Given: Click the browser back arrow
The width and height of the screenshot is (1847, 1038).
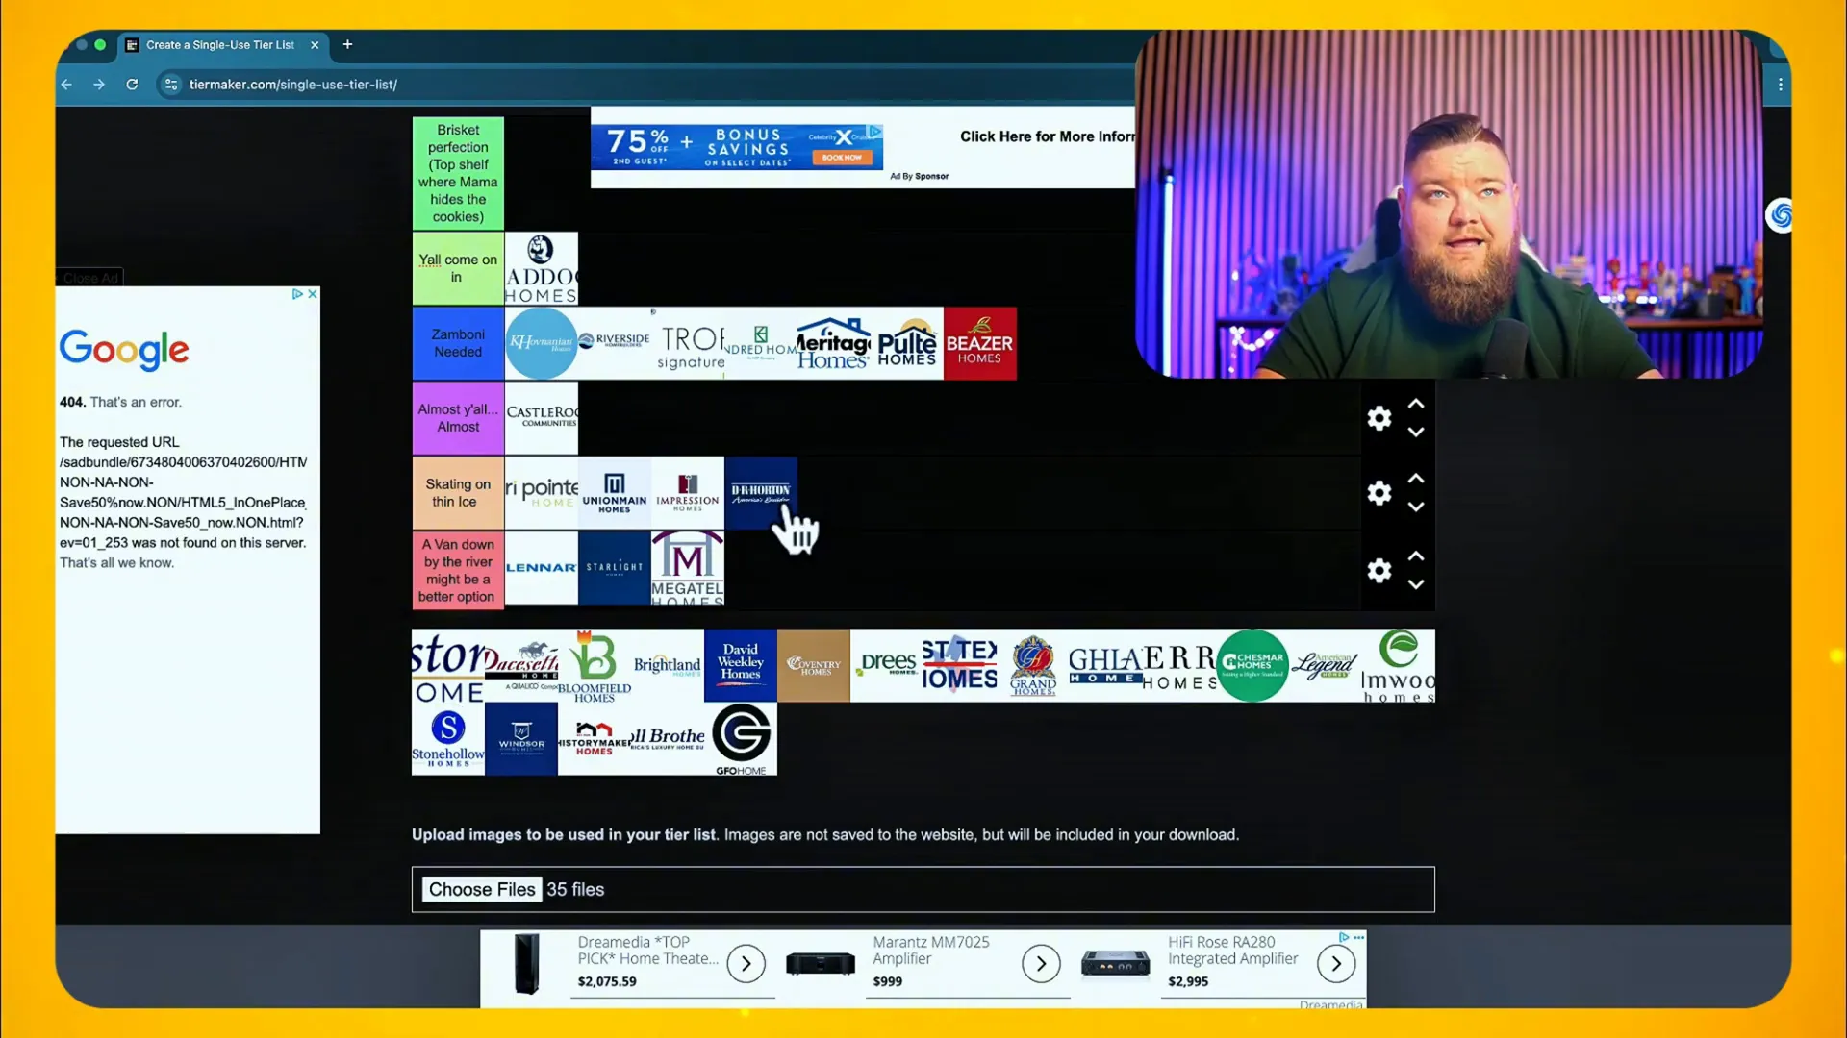Looking at the screenshot, I should [66, 85].
